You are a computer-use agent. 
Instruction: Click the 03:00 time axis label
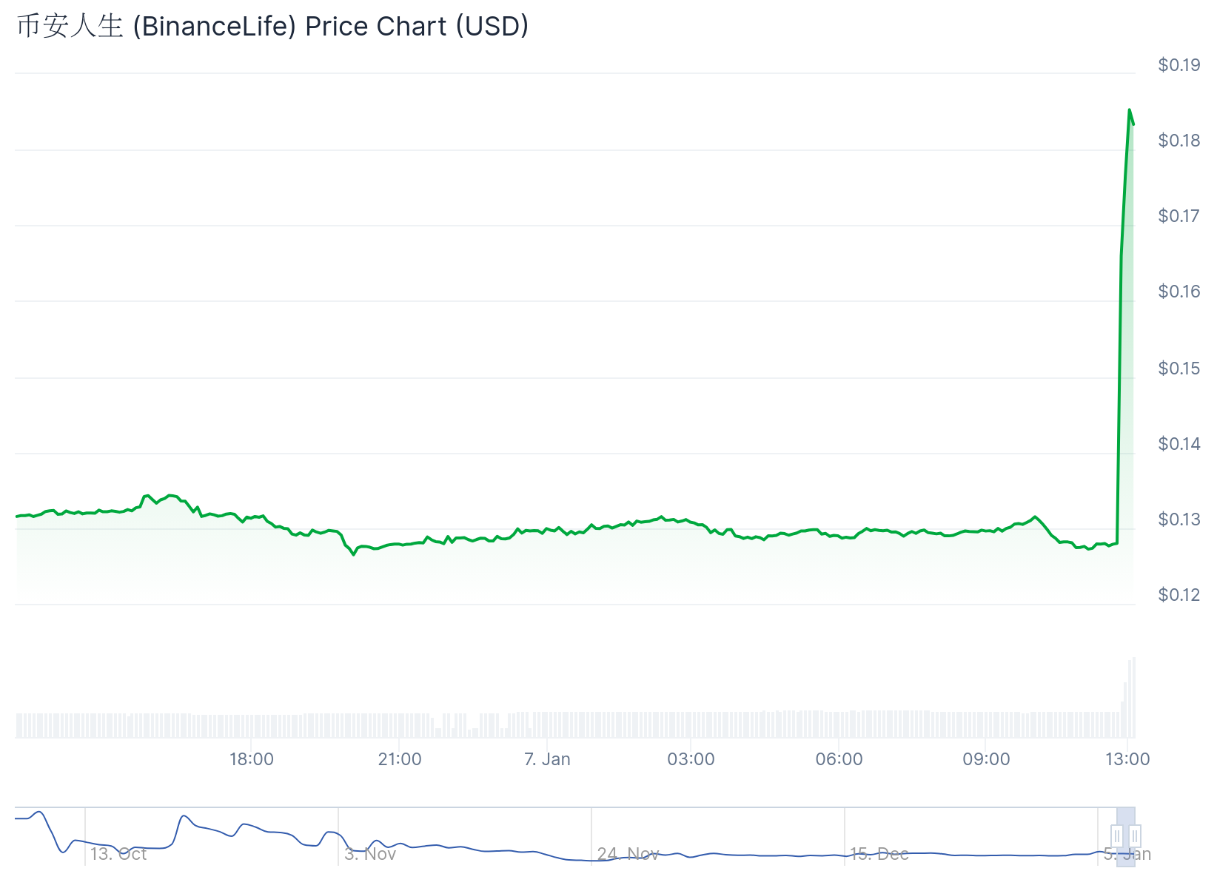[x=691, y=759]
